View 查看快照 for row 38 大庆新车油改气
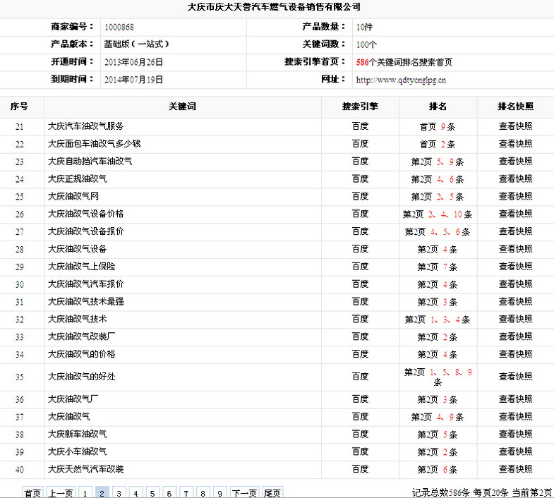 click(515, 435)
